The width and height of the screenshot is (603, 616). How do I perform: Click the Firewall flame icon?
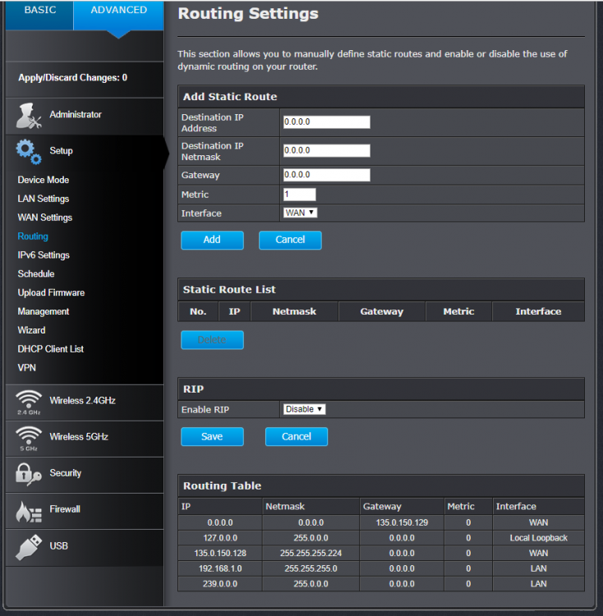29,512
